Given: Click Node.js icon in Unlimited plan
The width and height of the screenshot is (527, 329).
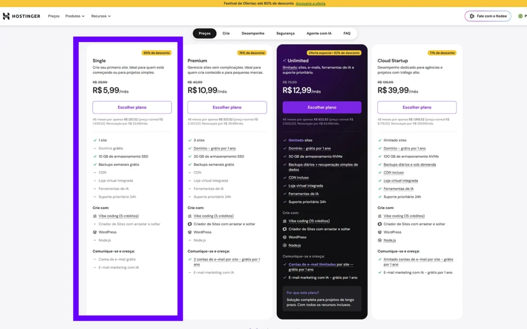Looking at the screenshot, I should coord(285,245).
